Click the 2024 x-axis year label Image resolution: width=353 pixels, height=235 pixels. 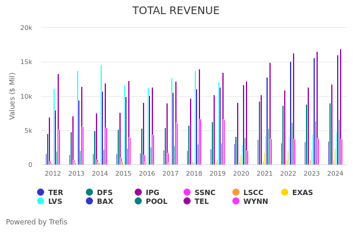[x=335, y=174]
